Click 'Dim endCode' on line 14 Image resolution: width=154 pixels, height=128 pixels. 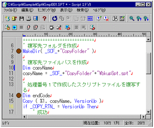(36, 95)
